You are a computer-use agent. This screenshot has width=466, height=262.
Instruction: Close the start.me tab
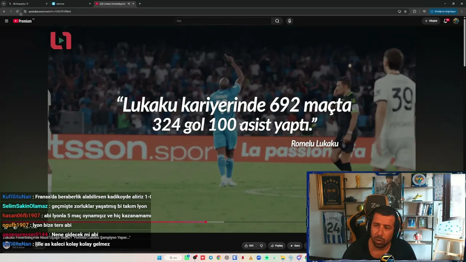pos(90,4)
